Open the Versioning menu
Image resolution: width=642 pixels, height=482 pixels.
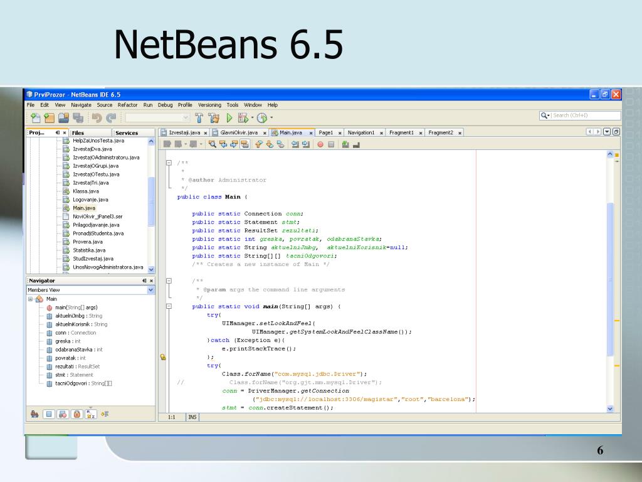coord(209,105)
